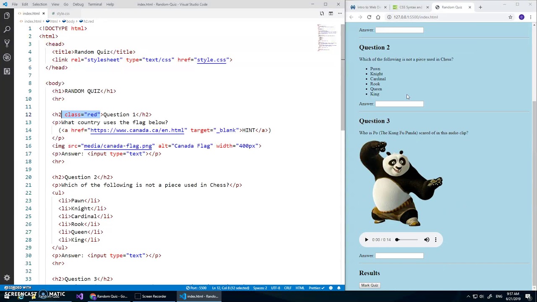Image resolution: width=537 pixels, height=302 pixels.
Task: Click the Mark Quiz button
Action: coord(370,285)
